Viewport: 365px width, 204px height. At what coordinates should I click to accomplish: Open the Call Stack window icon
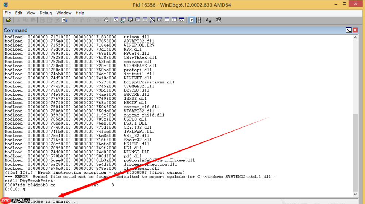[153, 20]
